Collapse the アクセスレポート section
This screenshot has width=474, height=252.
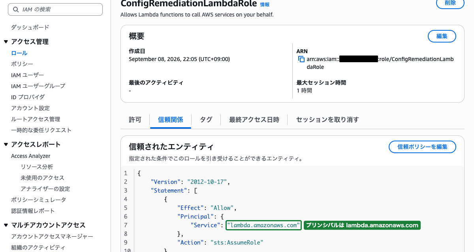[6, 145]
